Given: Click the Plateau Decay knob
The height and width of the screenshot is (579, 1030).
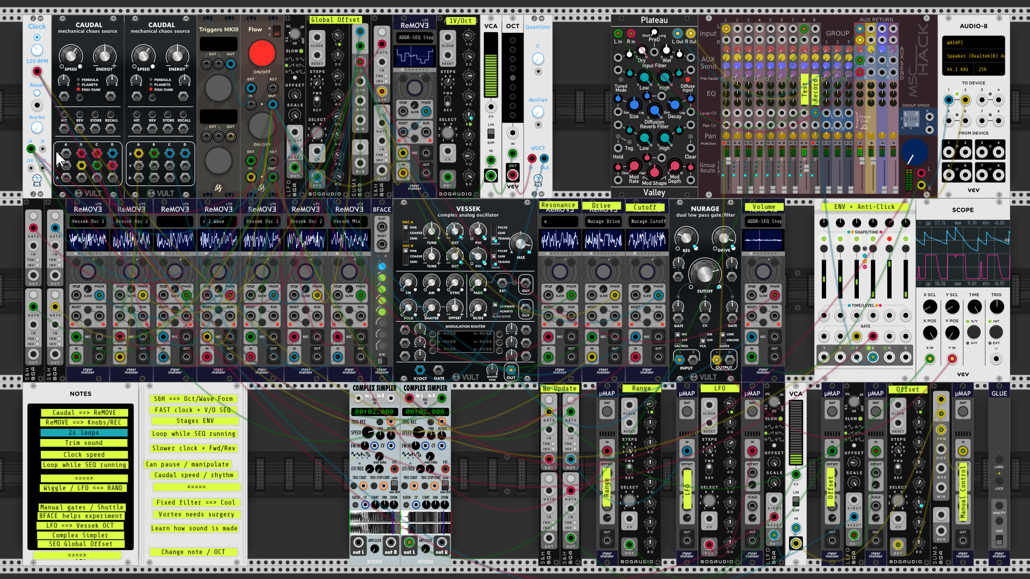Looking at the screenshot, I should tap(675, 105).
